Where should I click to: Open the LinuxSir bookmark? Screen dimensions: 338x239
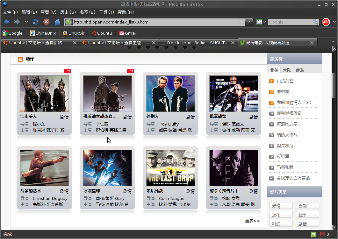(74, 33)
